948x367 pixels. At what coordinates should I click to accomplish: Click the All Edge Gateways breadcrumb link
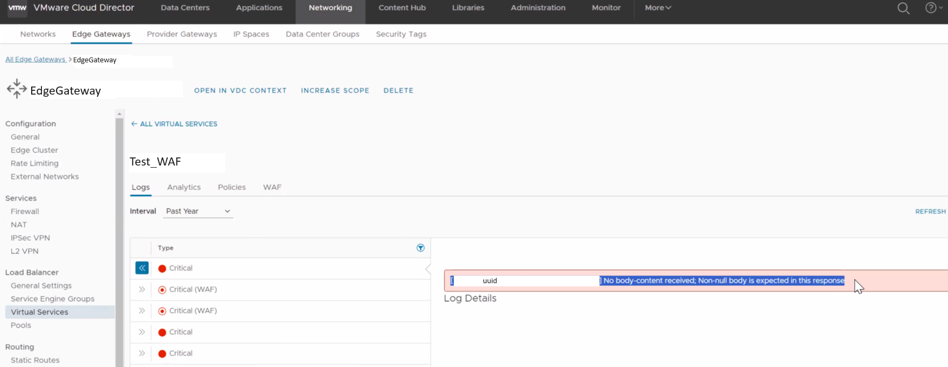coord(35,60)
